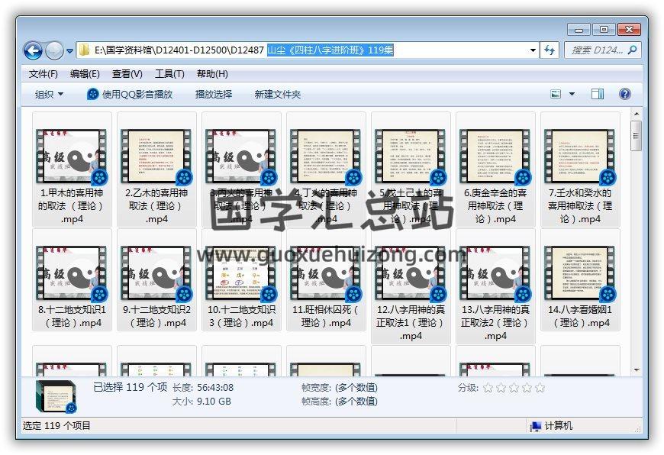664x455 pixels.
Task: Click the Back navigation arrow
Action: tap(33, 51)
